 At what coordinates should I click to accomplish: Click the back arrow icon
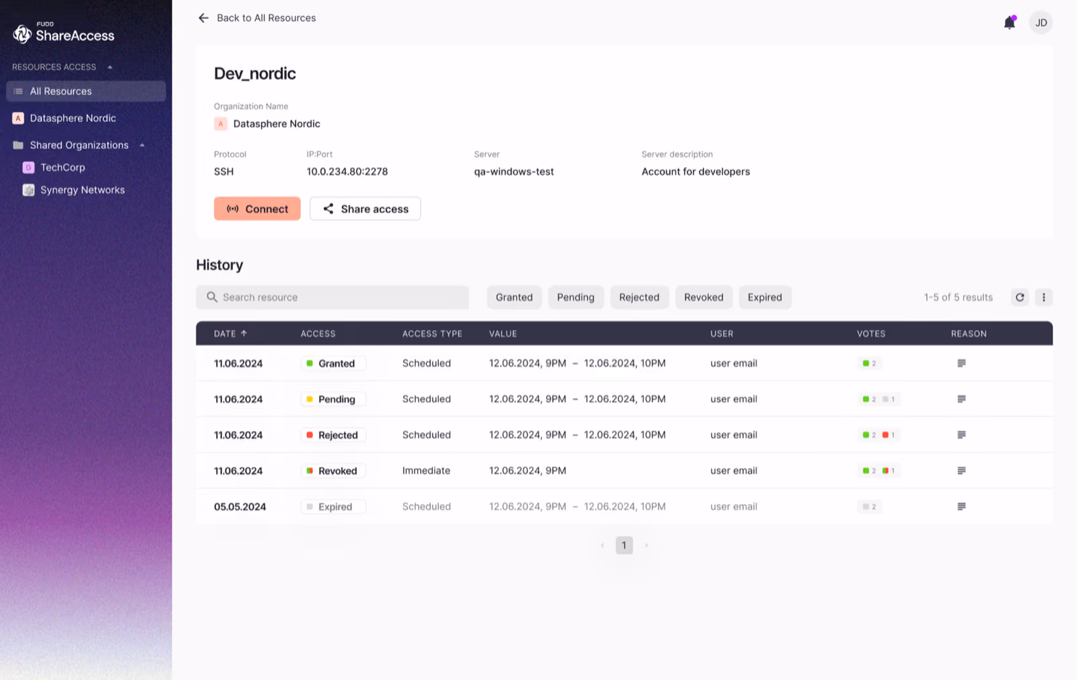pos(203,18)
